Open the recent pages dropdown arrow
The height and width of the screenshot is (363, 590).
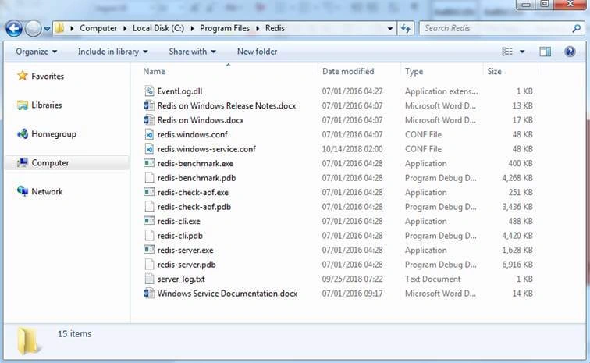click(x=47, y=29)
